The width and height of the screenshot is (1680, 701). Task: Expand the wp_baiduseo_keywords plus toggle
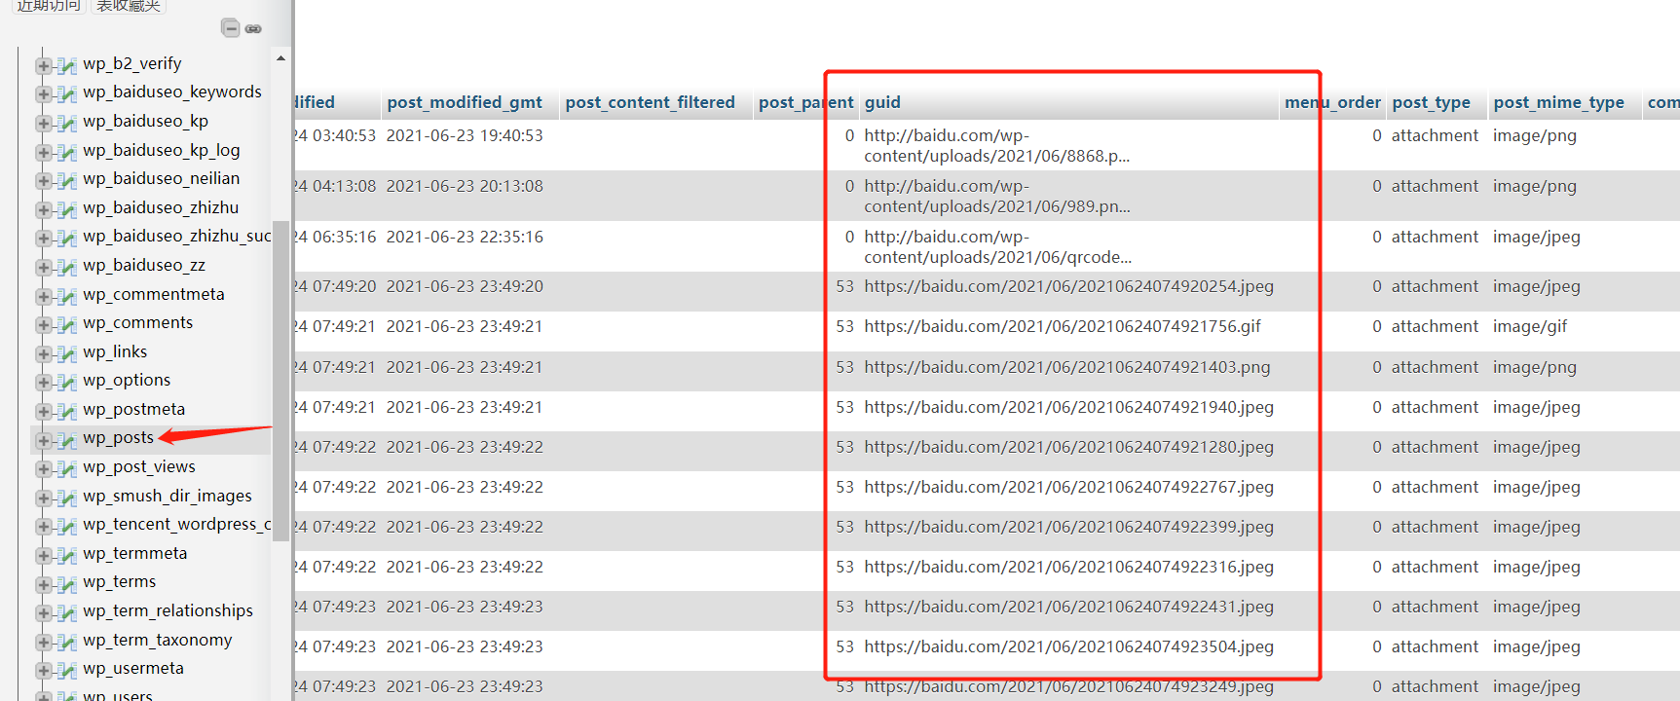tap(44, 93)
